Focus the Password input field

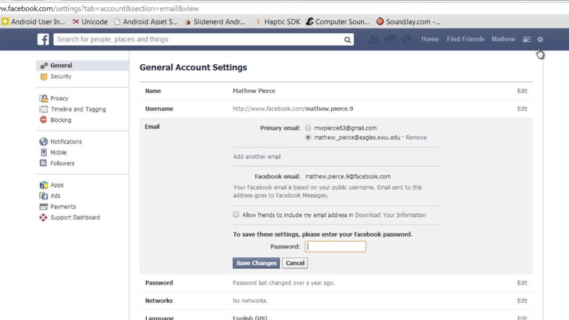click(x=336, y=247)
